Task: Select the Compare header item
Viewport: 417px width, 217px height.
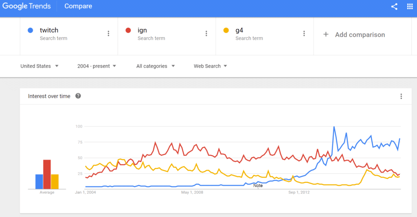Action: point(78,6)
